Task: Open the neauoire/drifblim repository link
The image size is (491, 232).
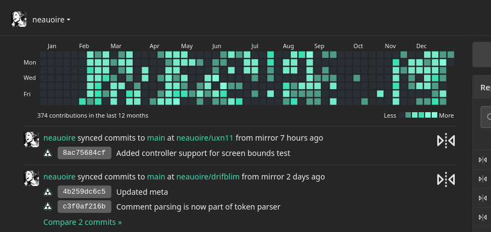Action: click(208, 177)
